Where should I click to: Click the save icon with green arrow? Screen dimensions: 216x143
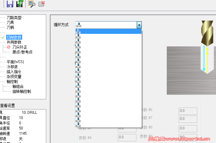(x=20, y=4)
